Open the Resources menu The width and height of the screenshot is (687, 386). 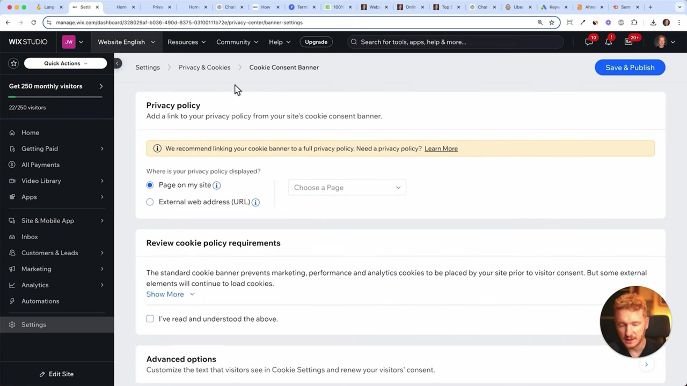pos(186,42)
